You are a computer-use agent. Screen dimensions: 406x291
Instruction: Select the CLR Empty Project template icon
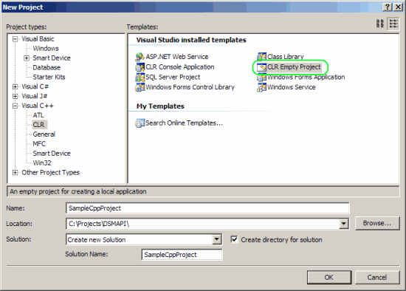click(x=261, y=67)
